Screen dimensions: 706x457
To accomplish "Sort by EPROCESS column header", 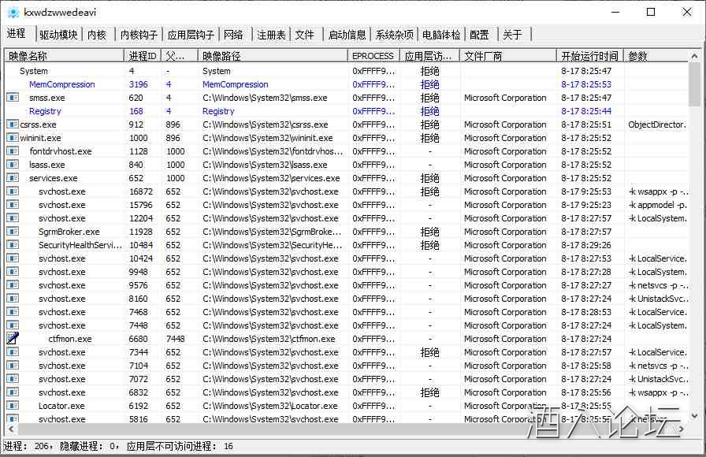I will pyautogui.click(x=373, y=56).
